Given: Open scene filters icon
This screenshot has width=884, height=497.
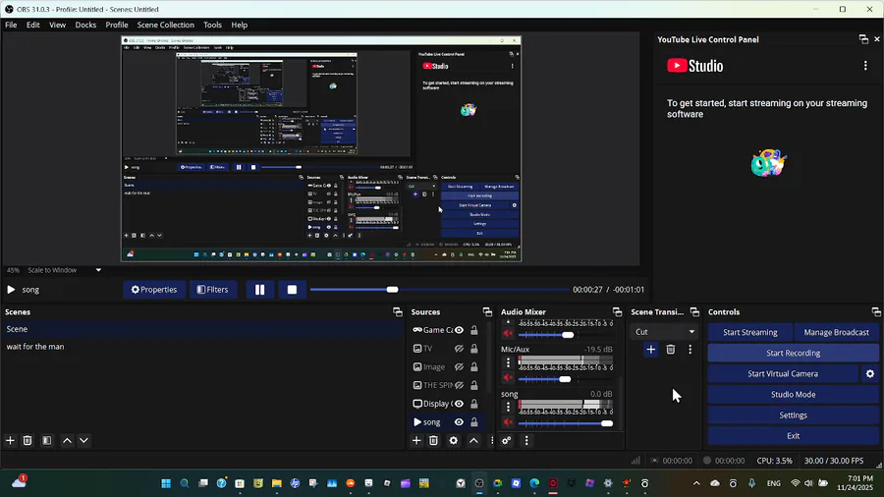Looking at the screenshot, I should 47,441.
